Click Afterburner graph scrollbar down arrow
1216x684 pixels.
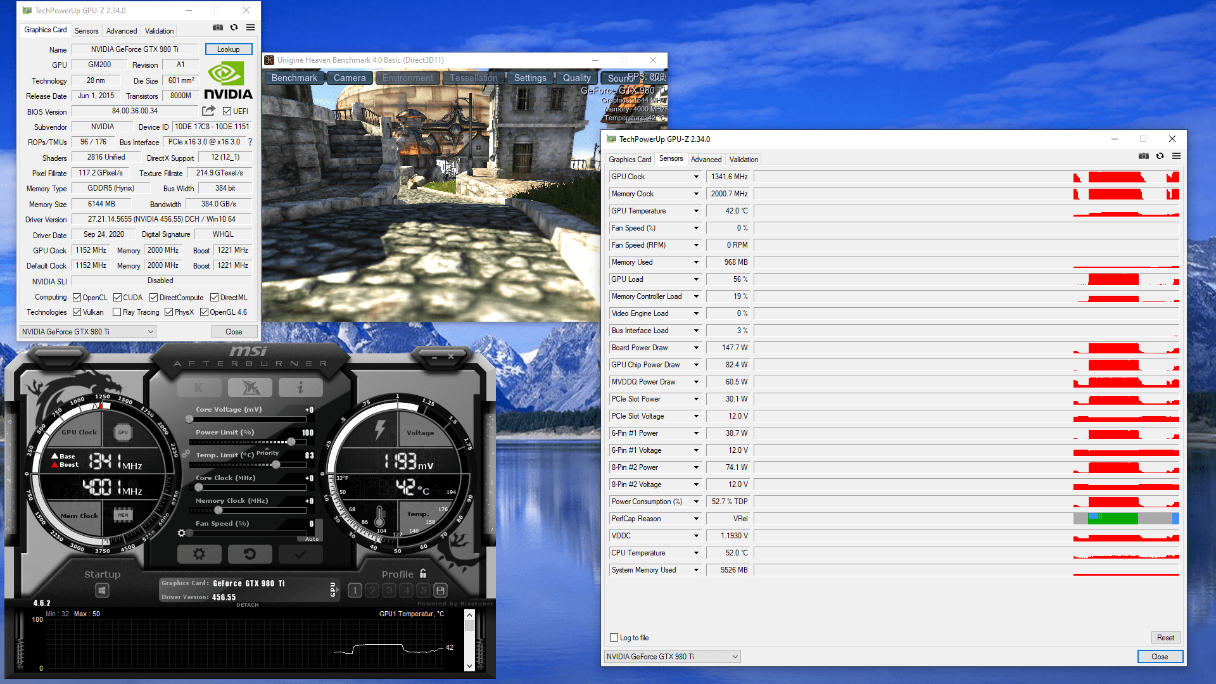click(x=469, y=666)
